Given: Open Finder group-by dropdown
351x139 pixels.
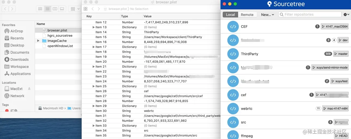Looking at the screenshot, I should [75, 9].
